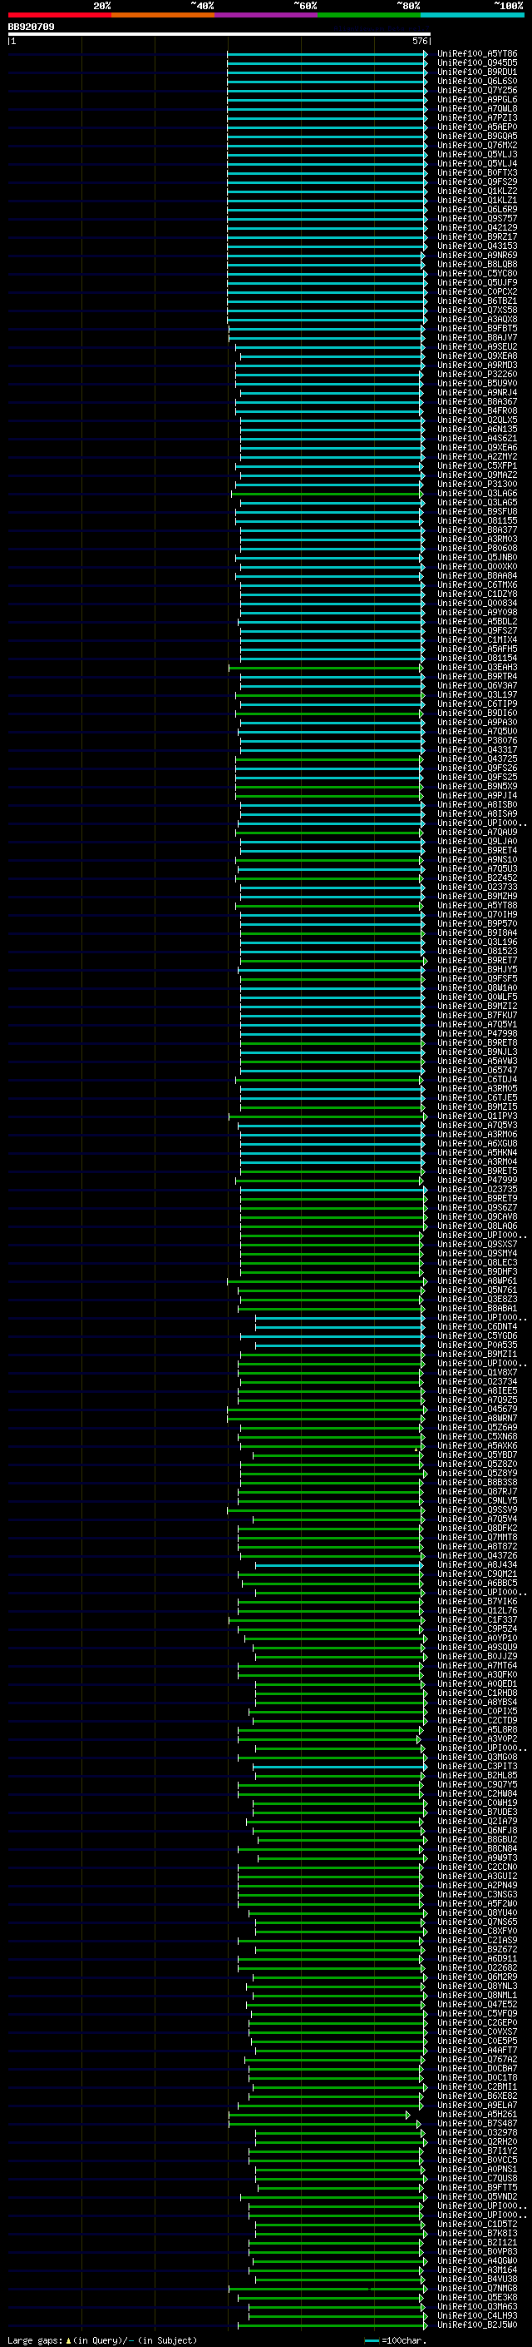This screenshot has width=532, height=2347.
Task: Select label UniRef100_A8J434
Action: tap(476, 1564)
